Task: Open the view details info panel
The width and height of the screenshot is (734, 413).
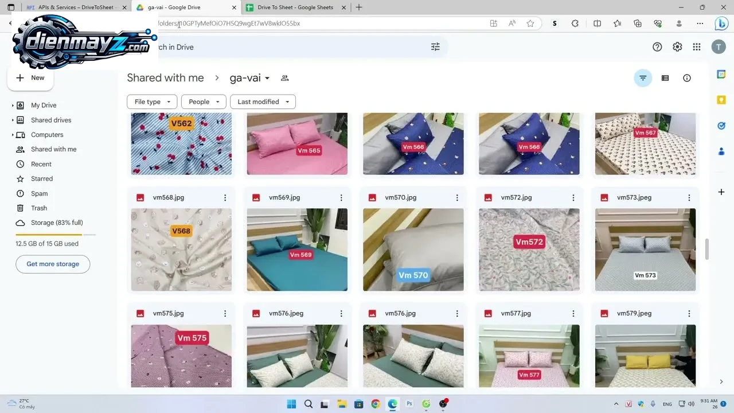Action: click(687, 78)
